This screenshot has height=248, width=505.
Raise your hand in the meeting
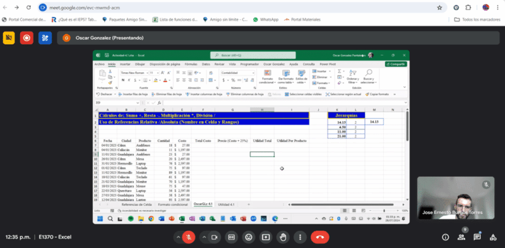click(283, 237)
